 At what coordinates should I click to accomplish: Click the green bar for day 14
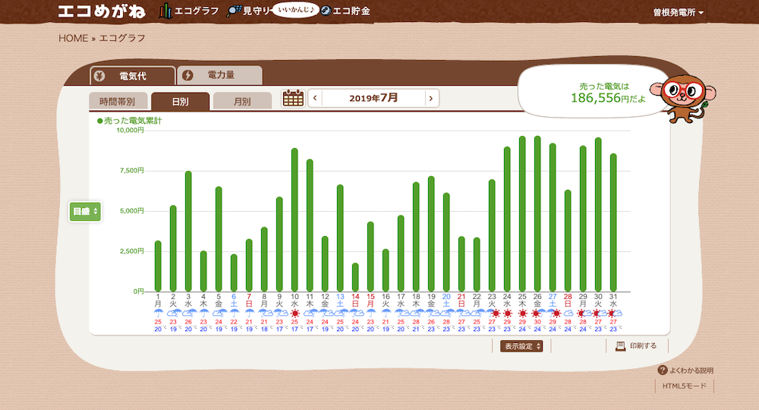click(x=355, y=277)
